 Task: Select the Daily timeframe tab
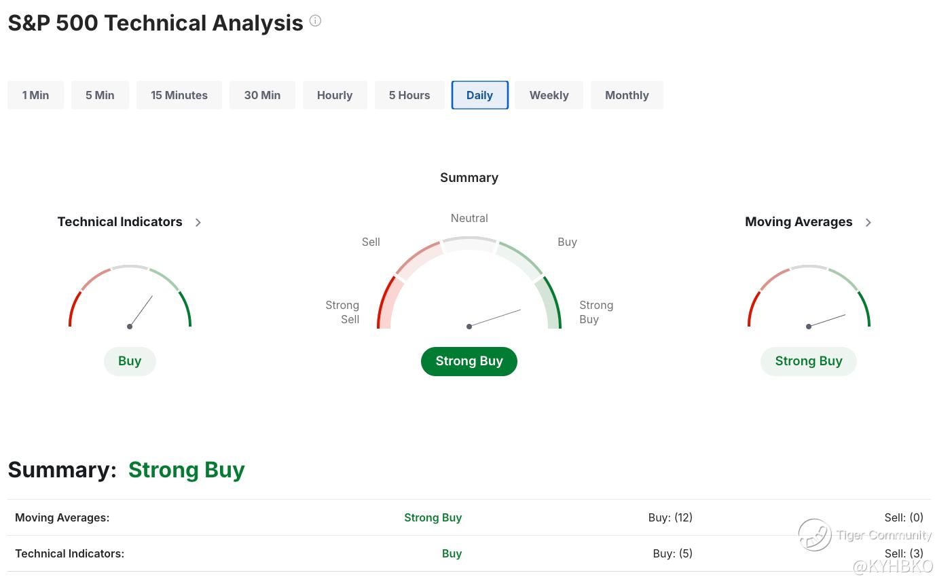pos(479,95)
